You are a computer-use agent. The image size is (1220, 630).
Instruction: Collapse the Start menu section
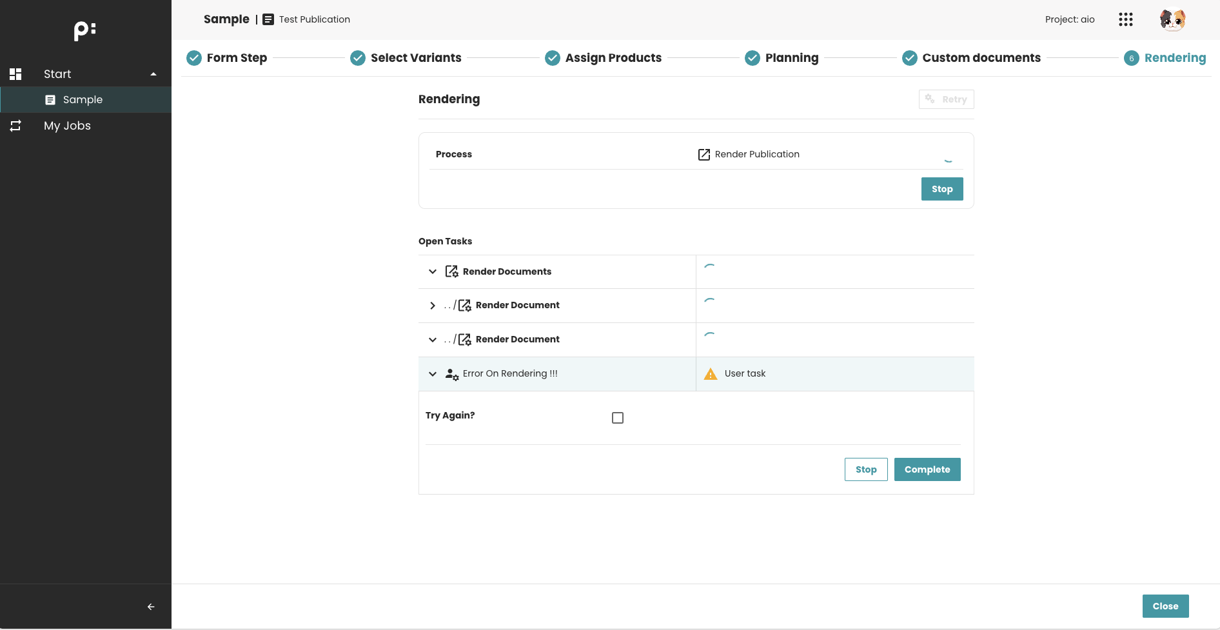tap(153, 74)
